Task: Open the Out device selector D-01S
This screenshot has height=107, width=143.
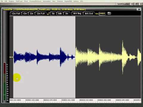Action: pos(102,13)
